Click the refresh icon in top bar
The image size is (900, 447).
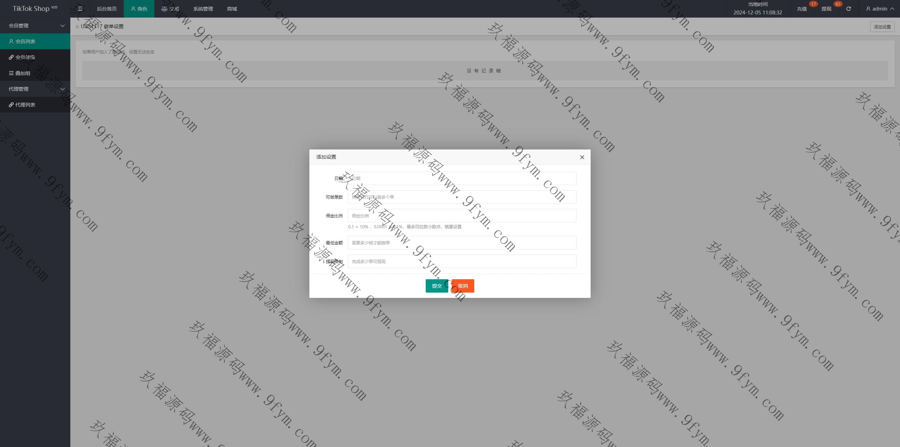click(848, 9)
